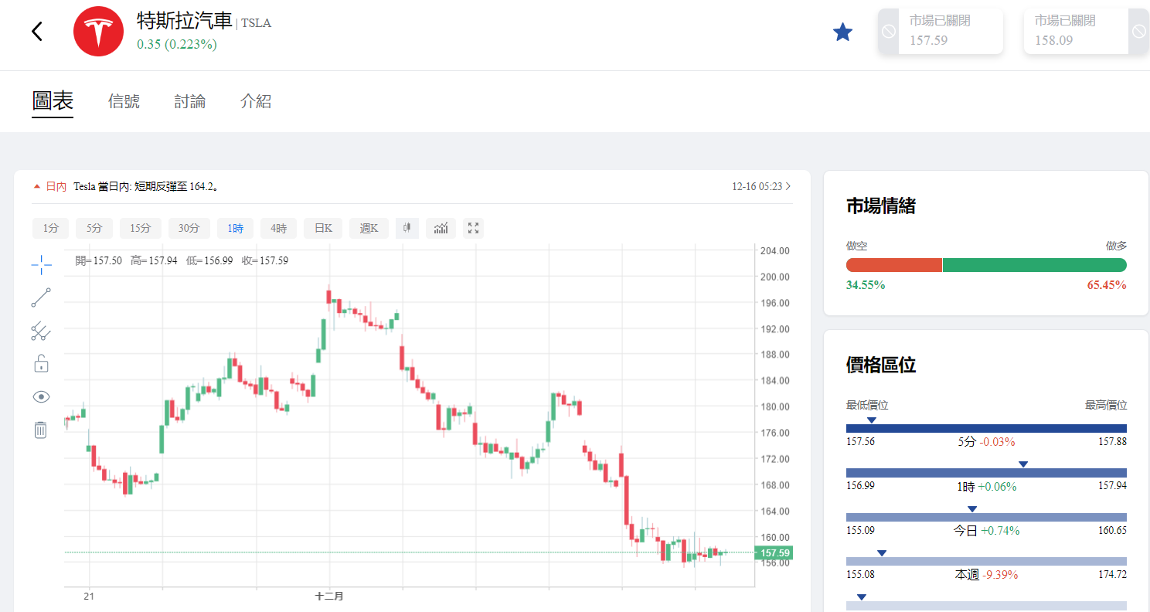Select the crosshair cursor tool
The height and width of the screenshot is (612, 1150).
coord(41,264)
